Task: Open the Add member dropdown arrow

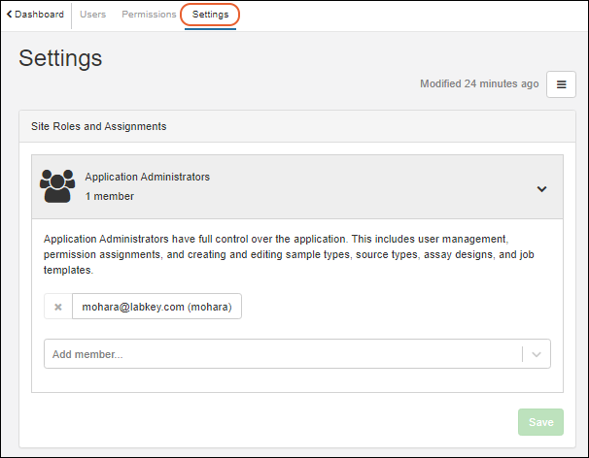Action: (537, 354)
